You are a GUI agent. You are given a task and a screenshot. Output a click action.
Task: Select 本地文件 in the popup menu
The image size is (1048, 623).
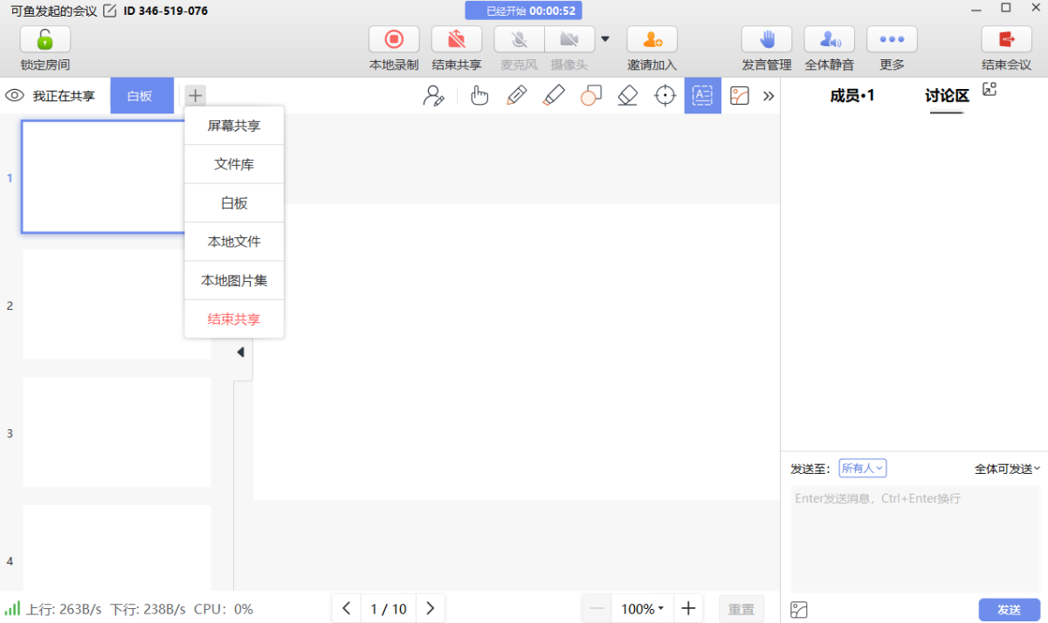(x=234, y=242)
